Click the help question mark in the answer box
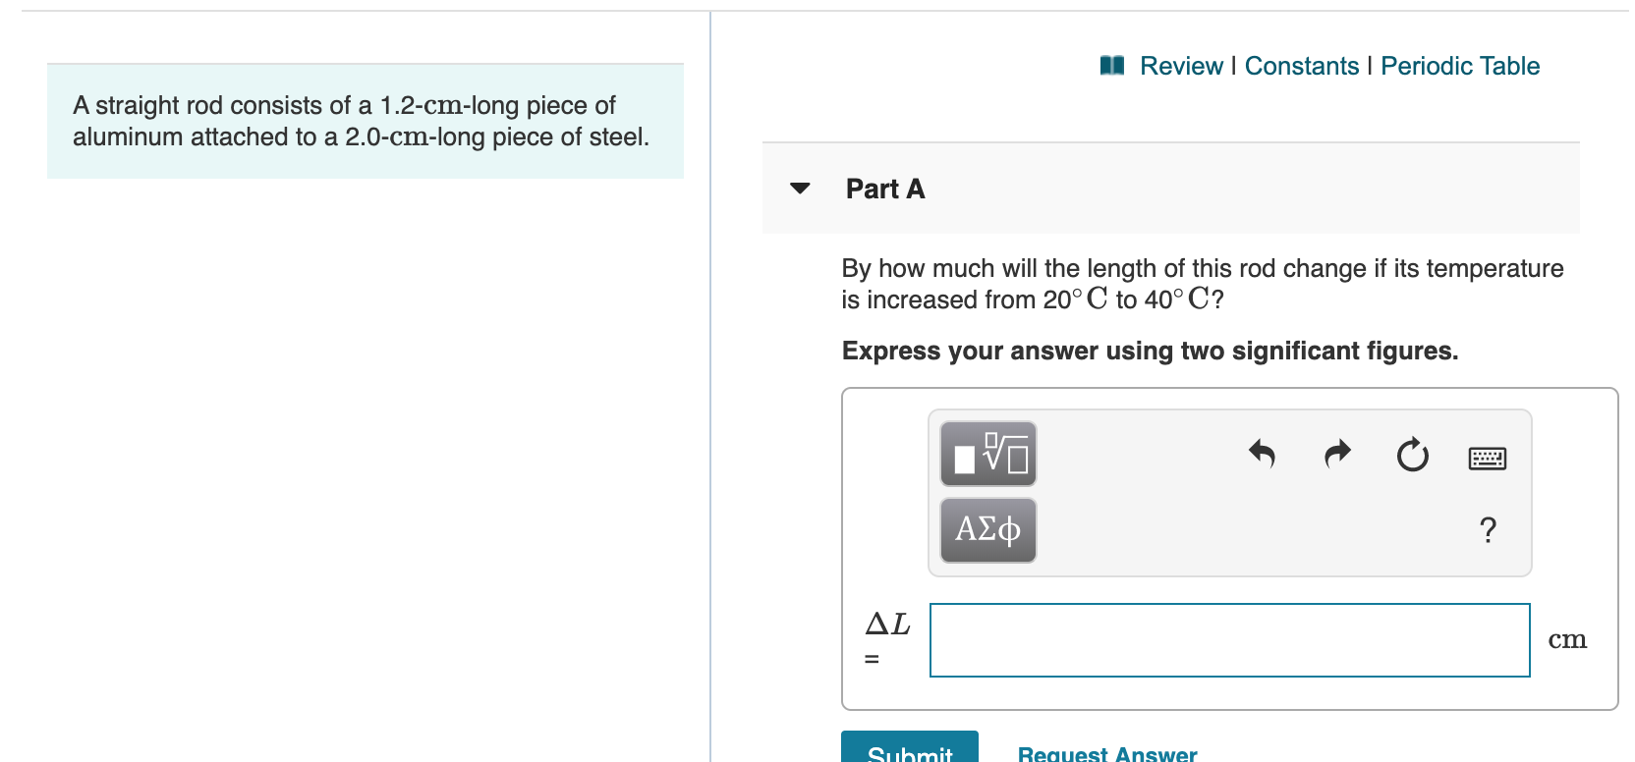 [1488, 530]
